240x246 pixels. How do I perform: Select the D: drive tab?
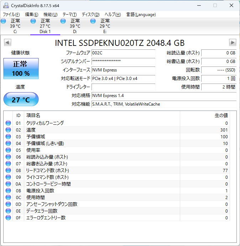pos(75,26)
